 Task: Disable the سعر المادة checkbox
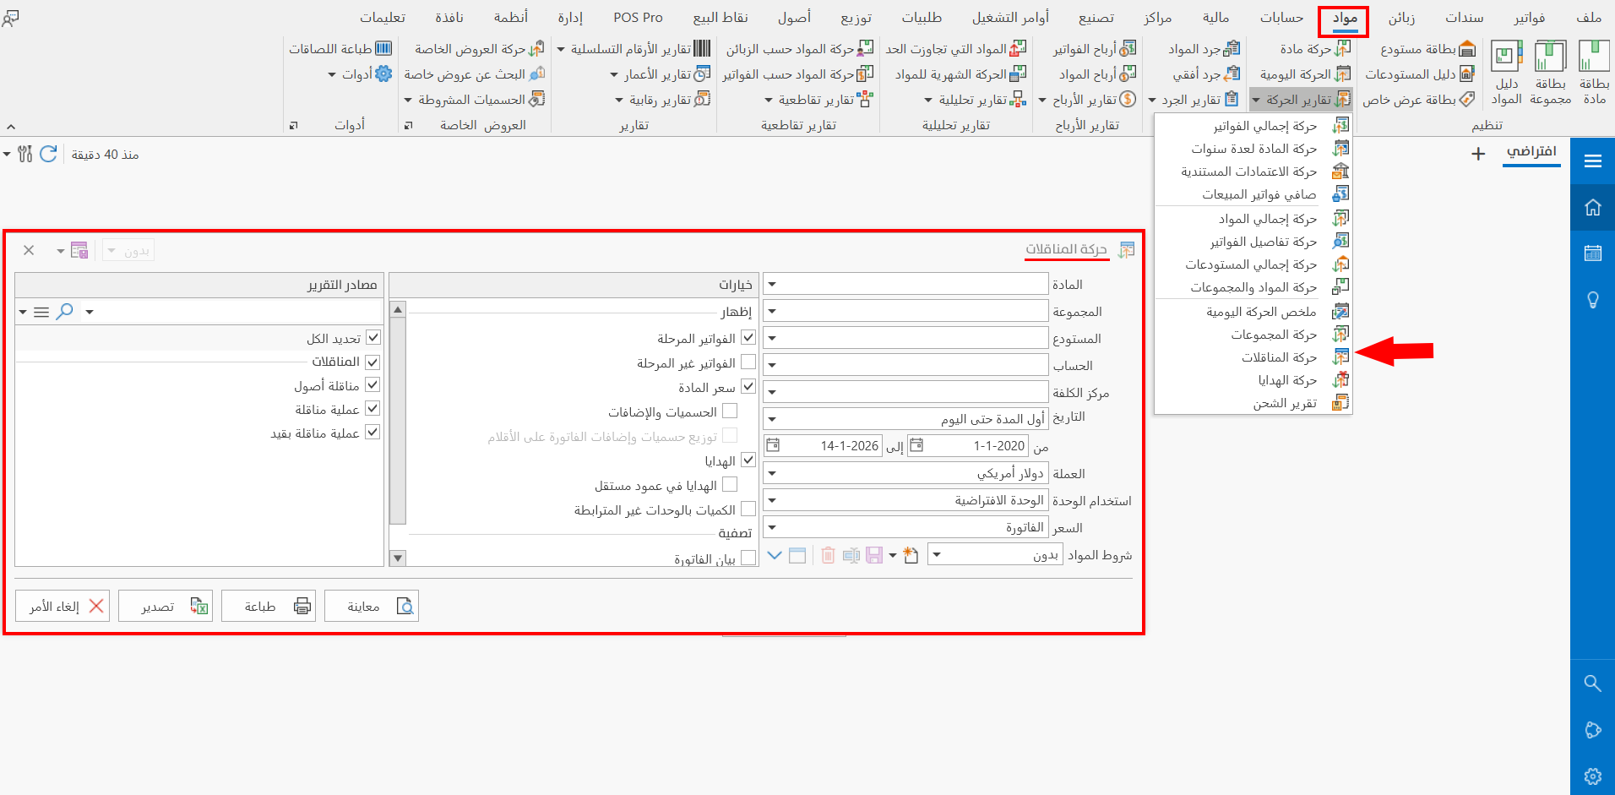click(x=748, y=386)
